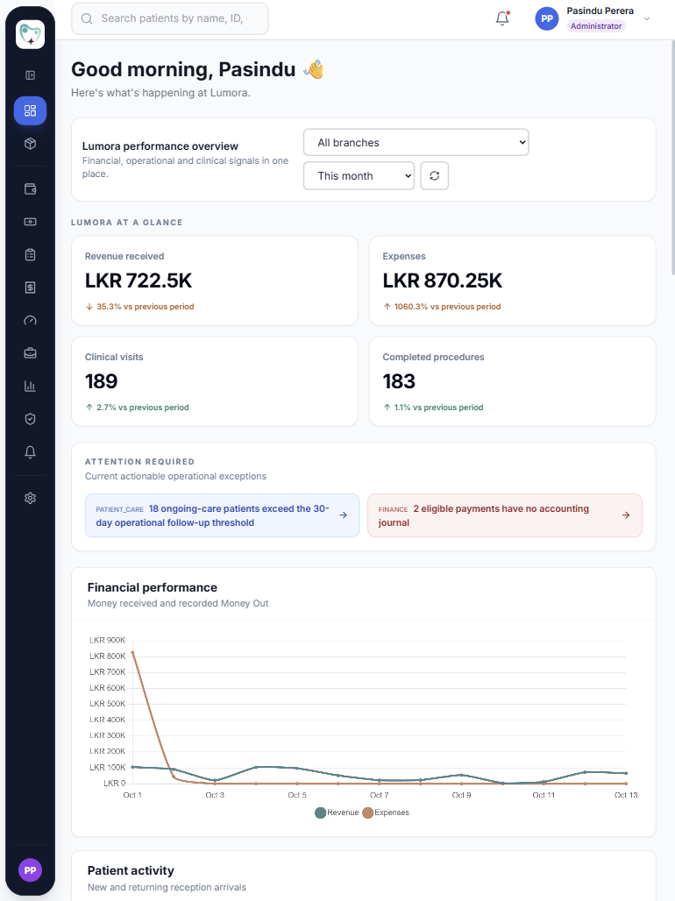Open the dollar receipt icon in the sidebar
Viewport: 675px width, 901px height.
tap(30, 287)
